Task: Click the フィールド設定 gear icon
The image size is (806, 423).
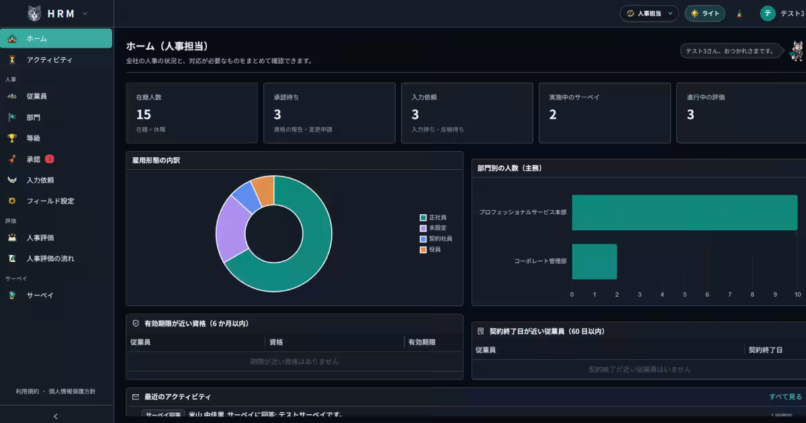Action: pos(12,201)
